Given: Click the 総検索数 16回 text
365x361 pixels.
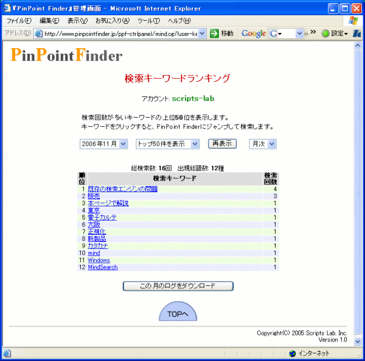Looking at the screenshot, I should (151, 168).
